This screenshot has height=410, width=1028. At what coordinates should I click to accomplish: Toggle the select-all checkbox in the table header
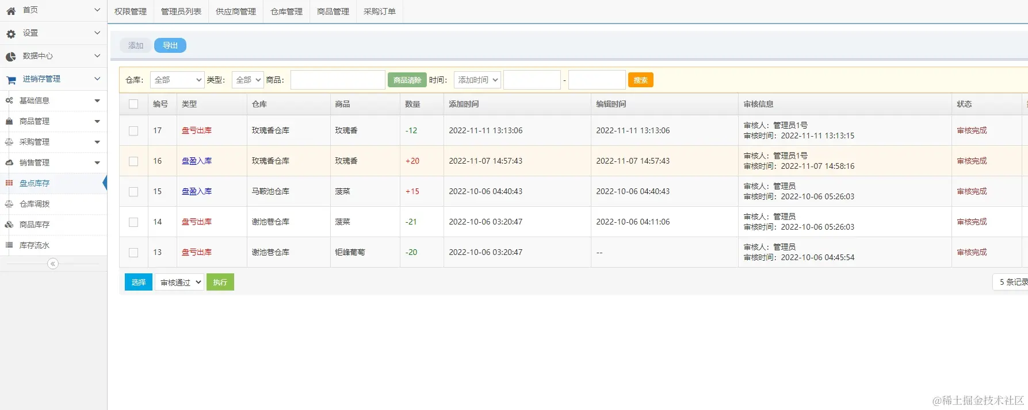click(133, 104)
